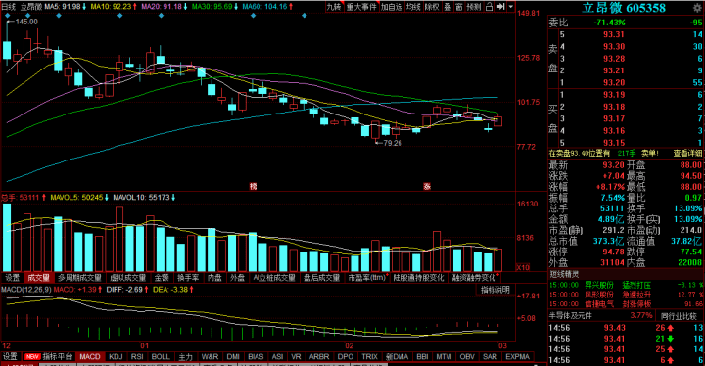Switch to the KDJ indicator tab
Image resolution: width=705 pixels, height=366 pixels.
pyautogui.click(x=116, y=356)
